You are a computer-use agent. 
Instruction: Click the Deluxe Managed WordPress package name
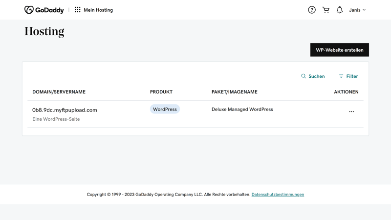[x=242, y=110]
